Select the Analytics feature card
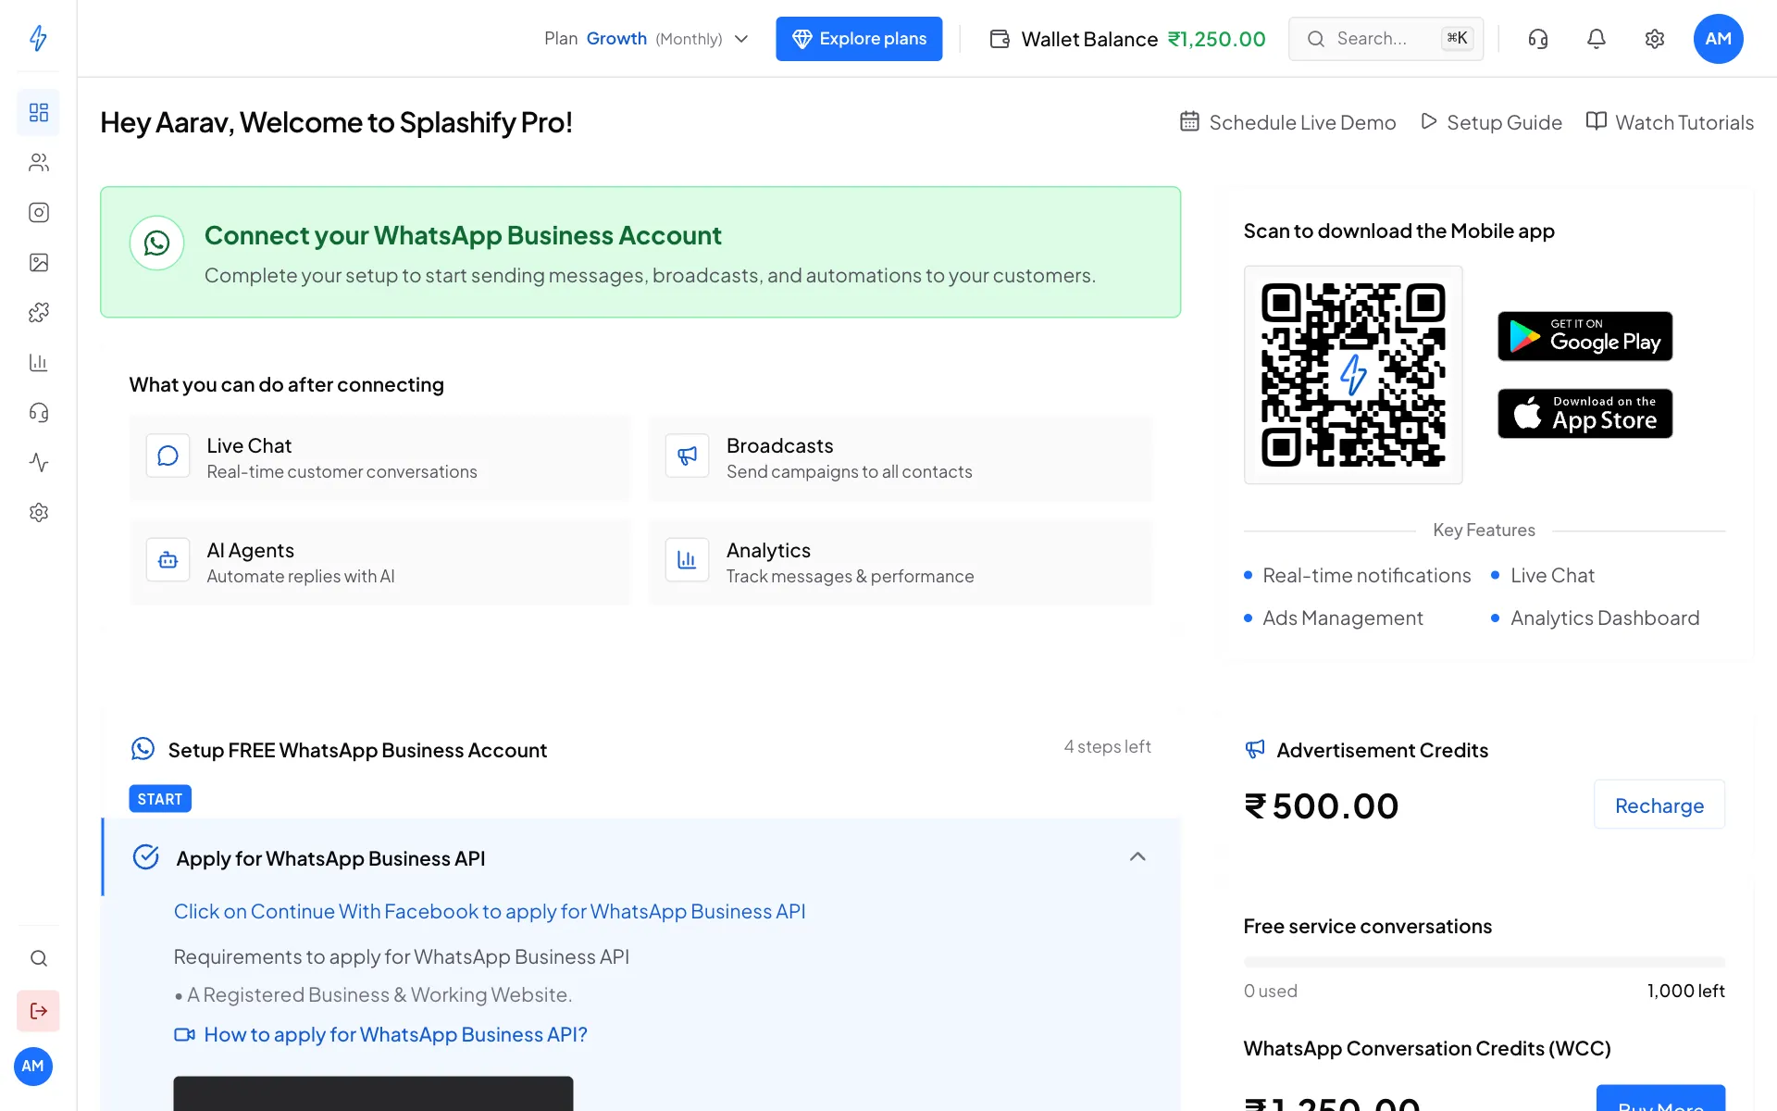This screenshot has width=1777, height=1111. point(901,563)
